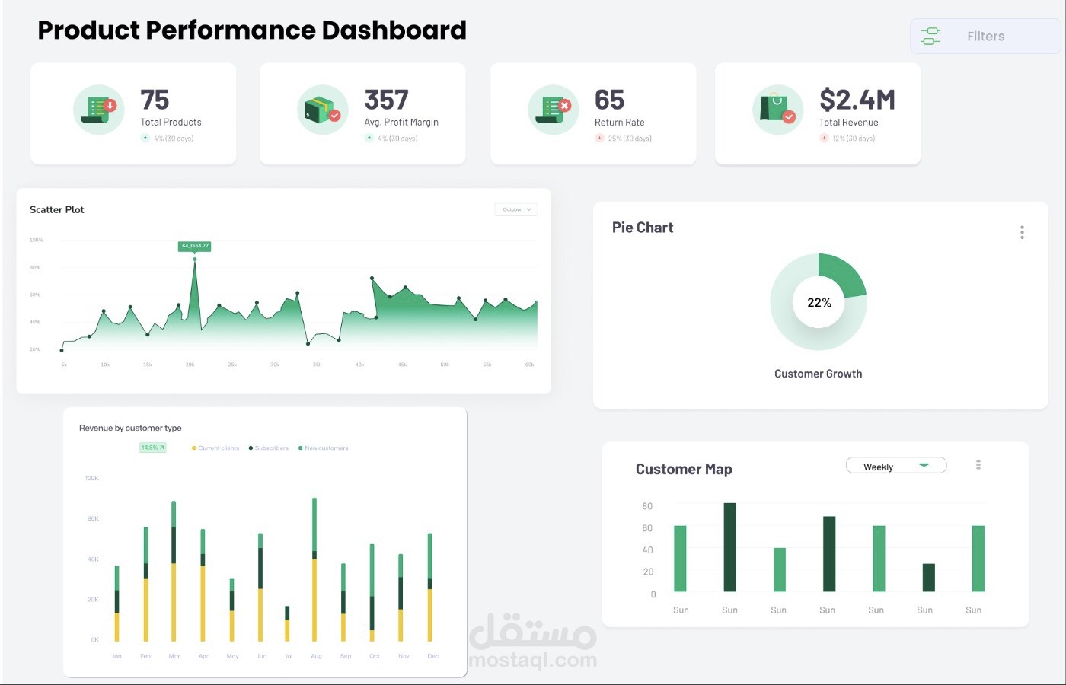Click the Jul revenue bar
The image size is (1066, 685).
287,623
